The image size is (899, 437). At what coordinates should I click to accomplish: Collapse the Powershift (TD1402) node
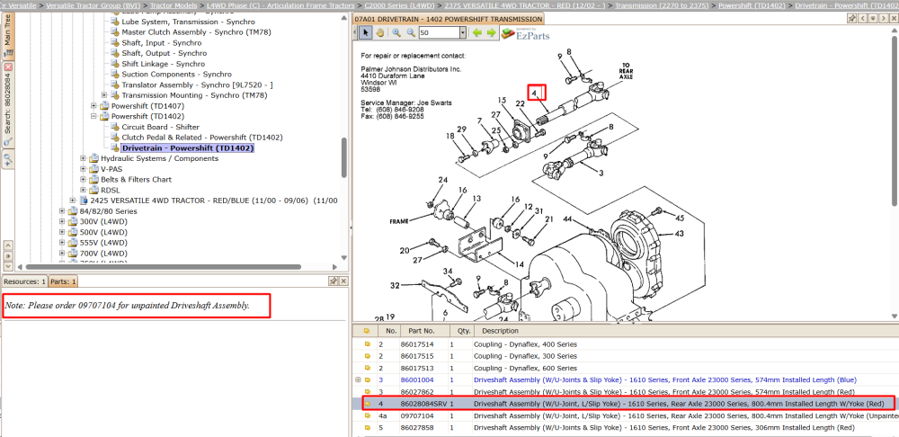(93, 116)
